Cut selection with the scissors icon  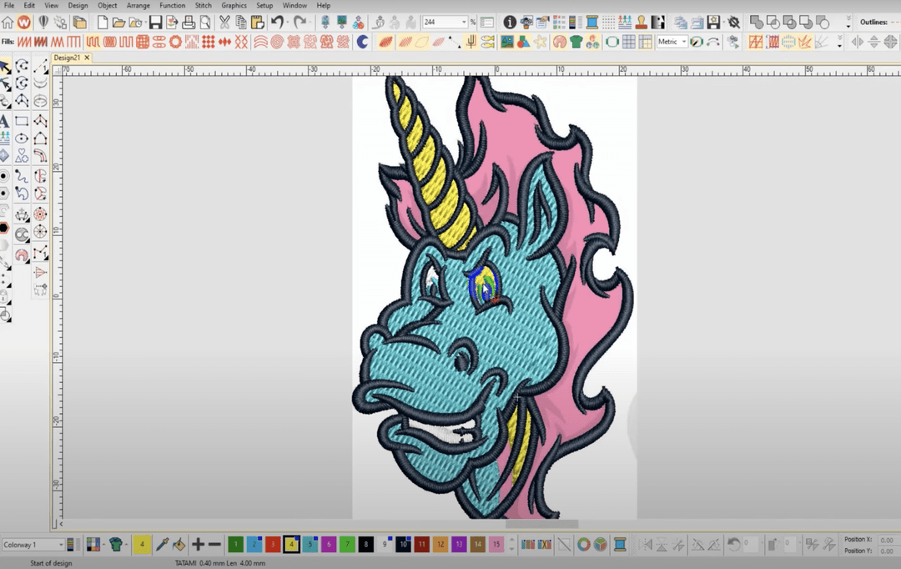tap(224, 23)
